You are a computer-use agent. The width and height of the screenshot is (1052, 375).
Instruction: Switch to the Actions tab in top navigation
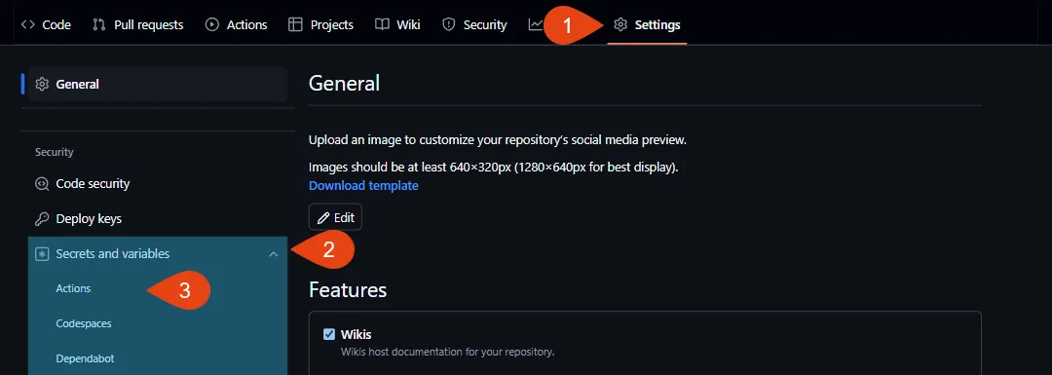click(x=236, y=24)
